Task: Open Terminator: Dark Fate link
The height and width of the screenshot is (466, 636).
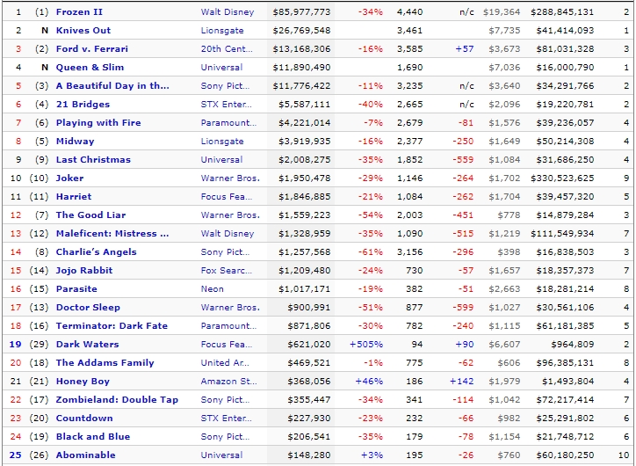Action: [112, 326]
